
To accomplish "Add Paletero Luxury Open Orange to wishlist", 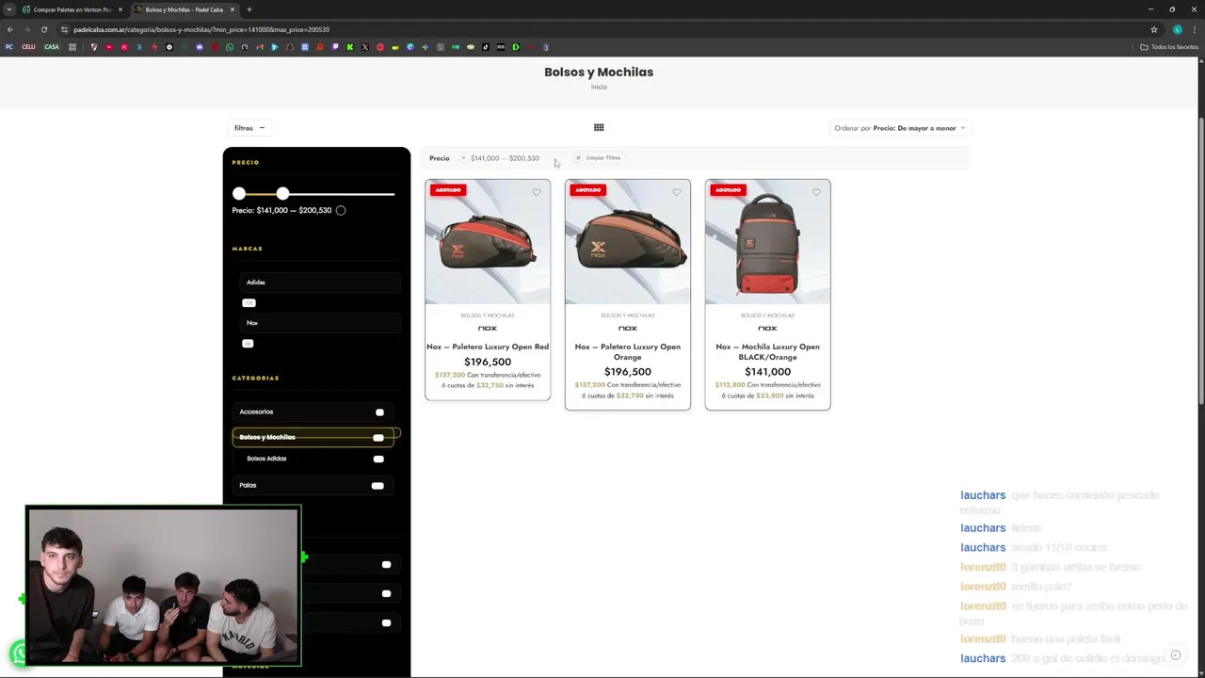I will (676, 192).
